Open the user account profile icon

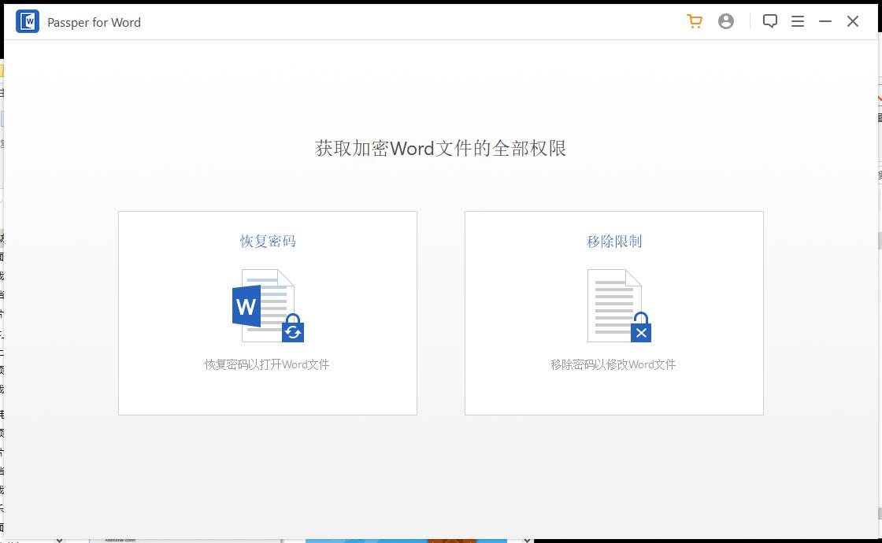pyautogui.click(x=726, y=21)
